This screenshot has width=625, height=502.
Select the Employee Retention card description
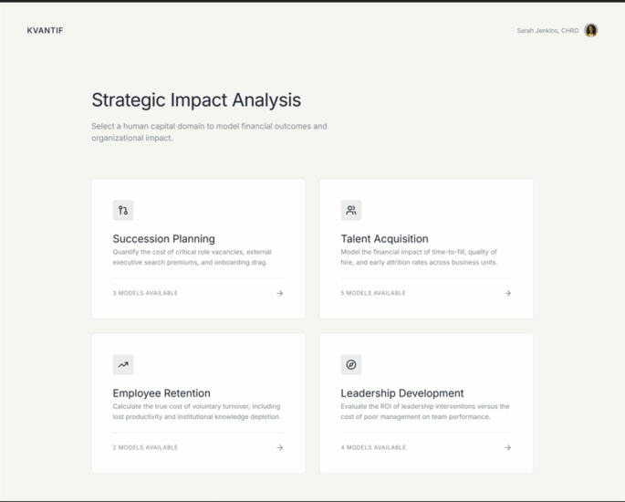coord(197,412)
